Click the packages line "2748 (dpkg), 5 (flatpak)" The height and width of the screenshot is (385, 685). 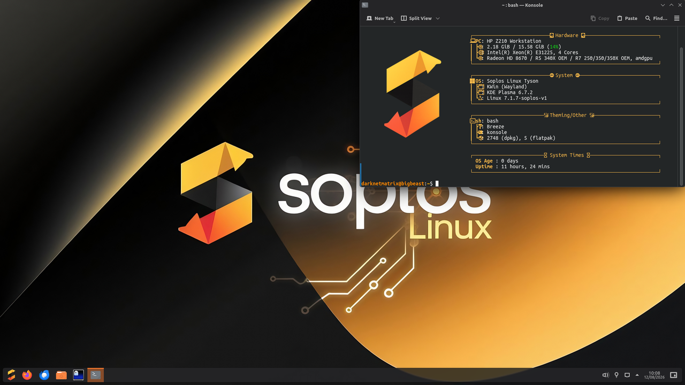(x=521, y=138)
